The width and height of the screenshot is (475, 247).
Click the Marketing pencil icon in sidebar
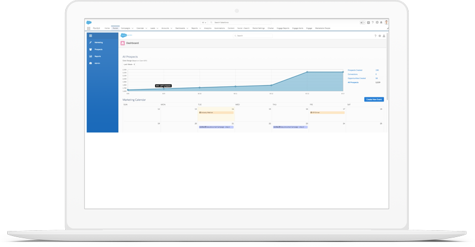click(x=91, y=43)
